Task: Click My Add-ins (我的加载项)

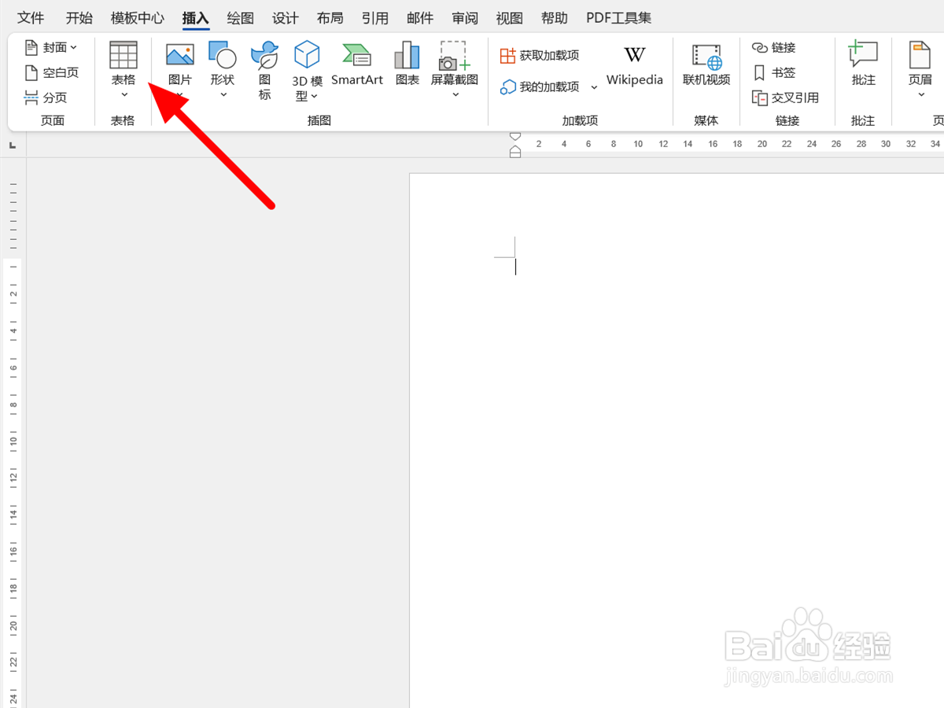Action: [x=540, y=87]
